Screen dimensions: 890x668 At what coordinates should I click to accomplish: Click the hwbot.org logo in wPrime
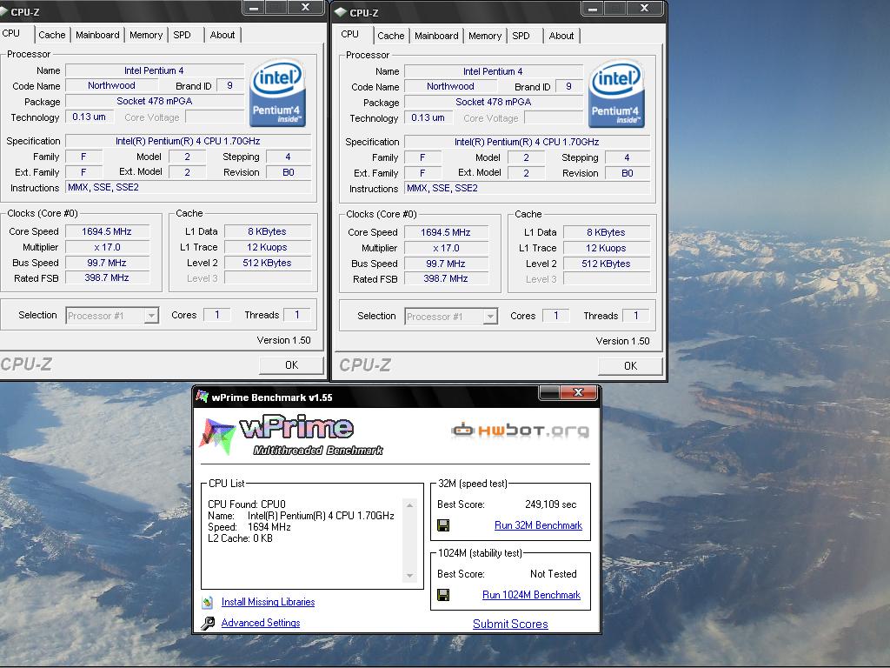tap(520, 430)
